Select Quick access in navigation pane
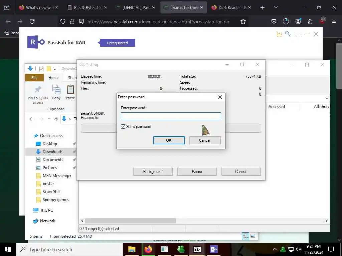This screenshot has height=256, width=342. coord(48,136)
